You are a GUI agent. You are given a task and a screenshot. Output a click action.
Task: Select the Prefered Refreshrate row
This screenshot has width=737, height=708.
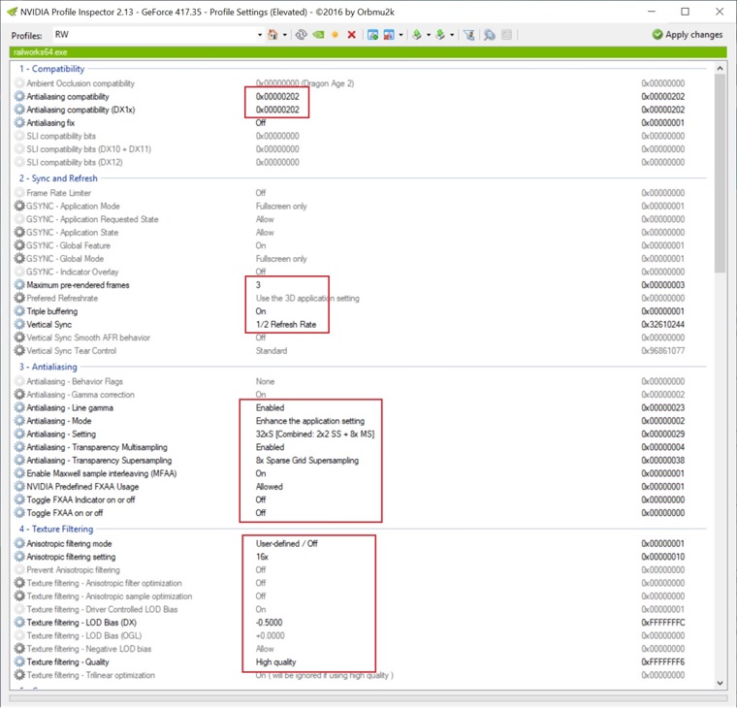coord(359,298)
